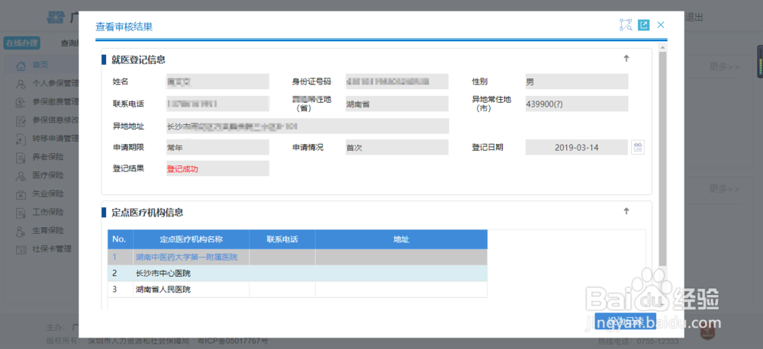Click the node-connection icon in the dialog header

[x=626, y=25]
